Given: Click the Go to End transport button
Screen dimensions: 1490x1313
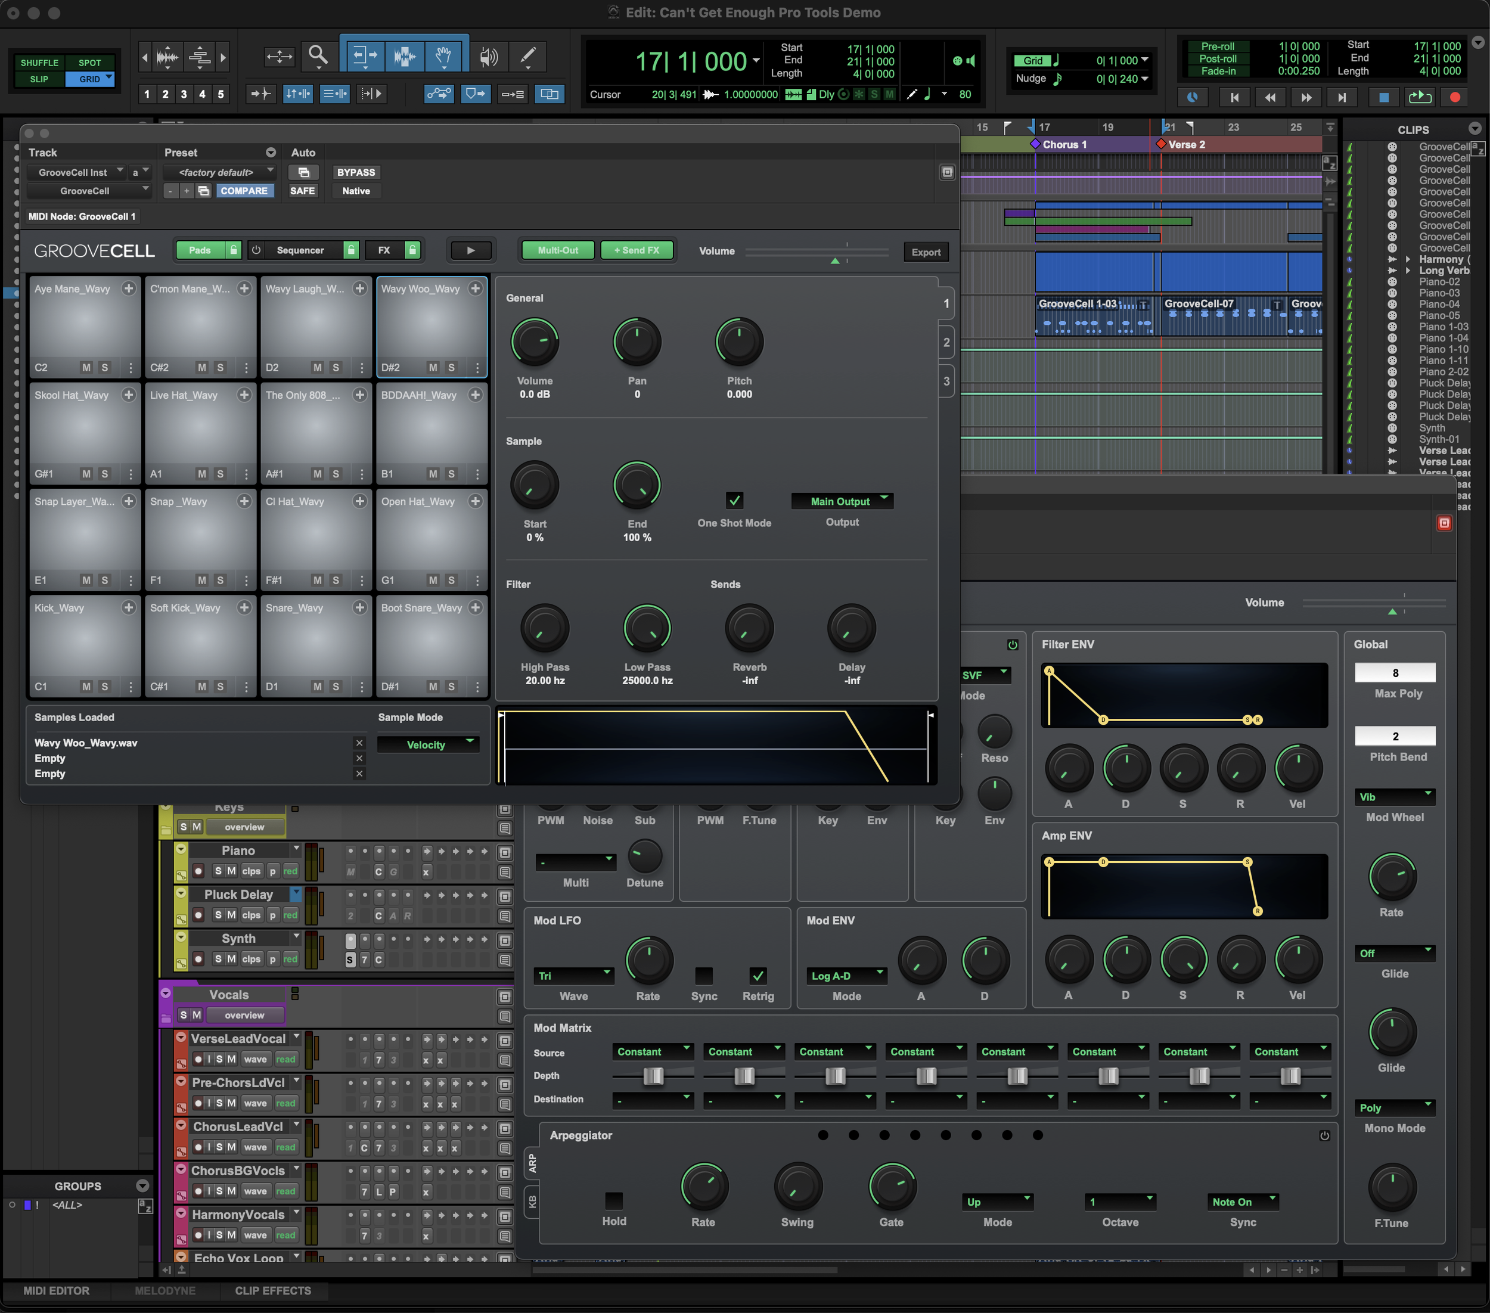Looking at the screenshot, I should coord(1342,97).
